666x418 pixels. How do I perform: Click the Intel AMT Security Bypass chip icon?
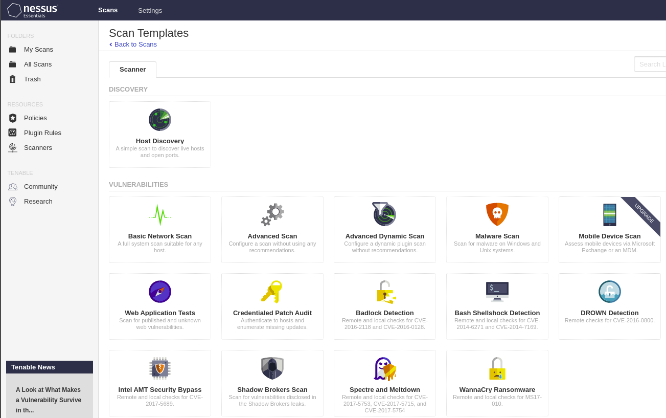click(160, 368)
